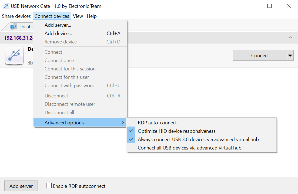
Task: Choose Add device... menu entry
Action: (80, 33)
